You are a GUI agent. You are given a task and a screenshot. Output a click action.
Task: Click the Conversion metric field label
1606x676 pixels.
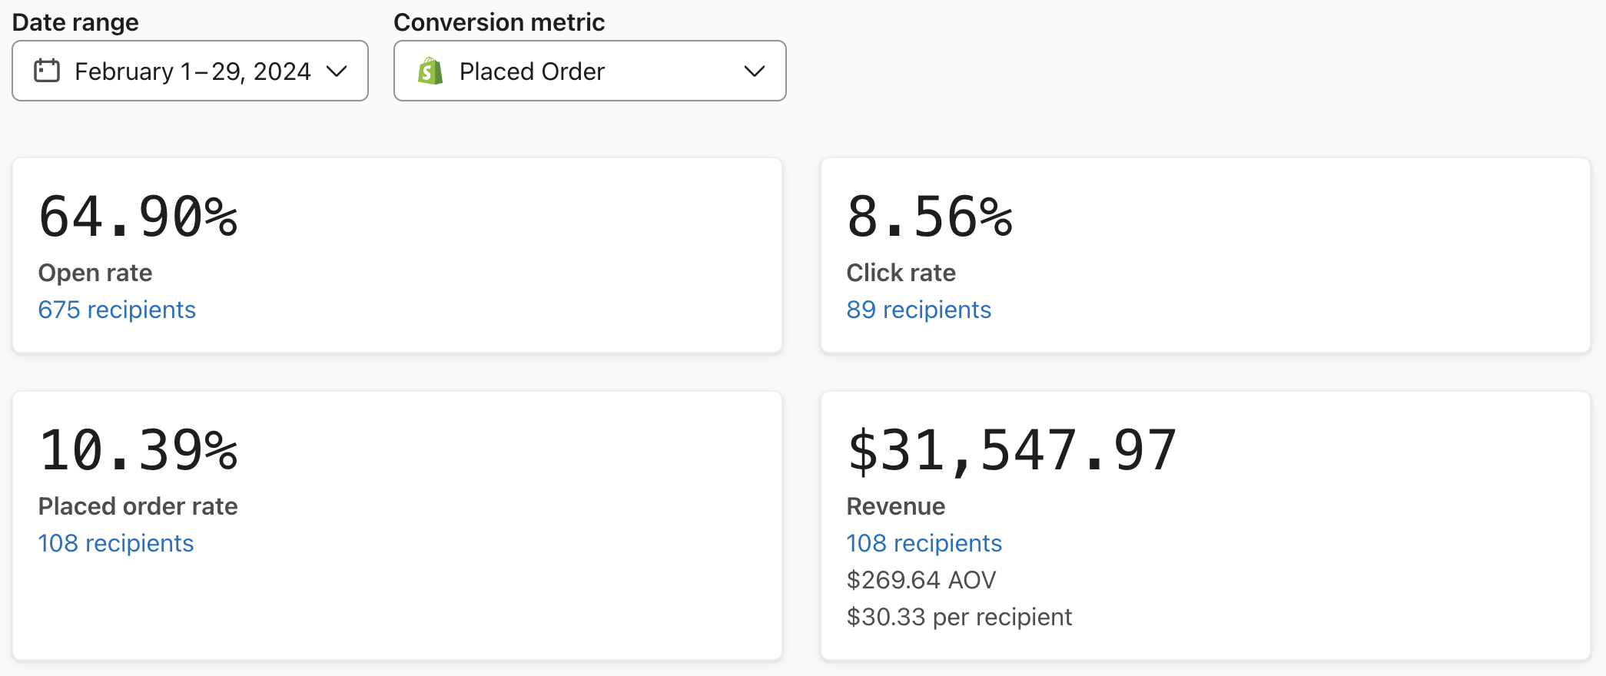click(x=499, y=22)
